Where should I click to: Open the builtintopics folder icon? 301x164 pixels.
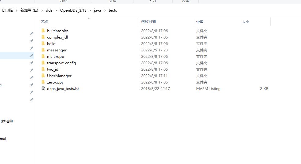(43, 31)
